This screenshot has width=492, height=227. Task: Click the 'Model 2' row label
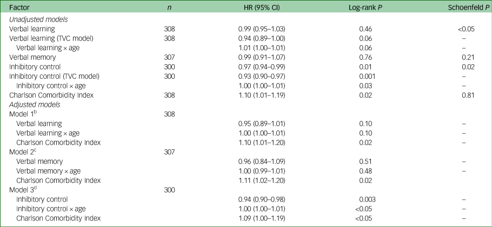click(21, 152)
